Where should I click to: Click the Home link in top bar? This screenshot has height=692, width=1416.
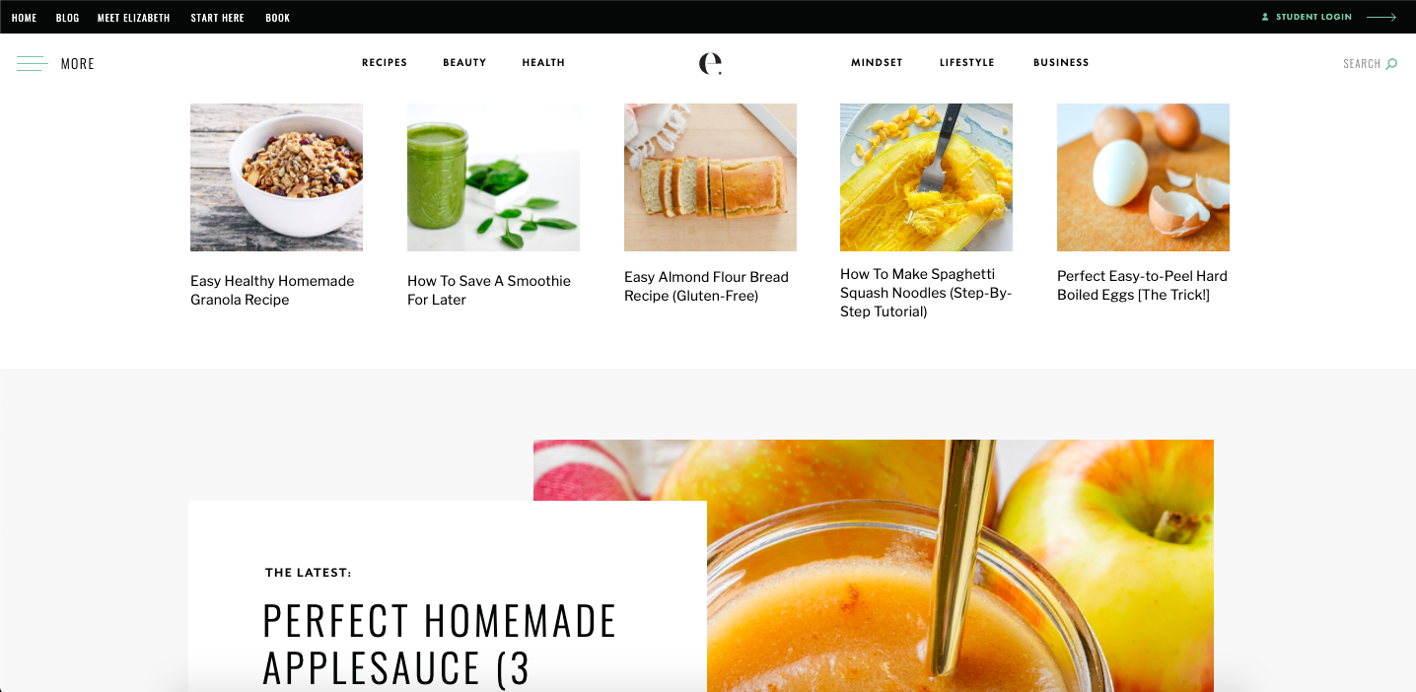[24, 18]
